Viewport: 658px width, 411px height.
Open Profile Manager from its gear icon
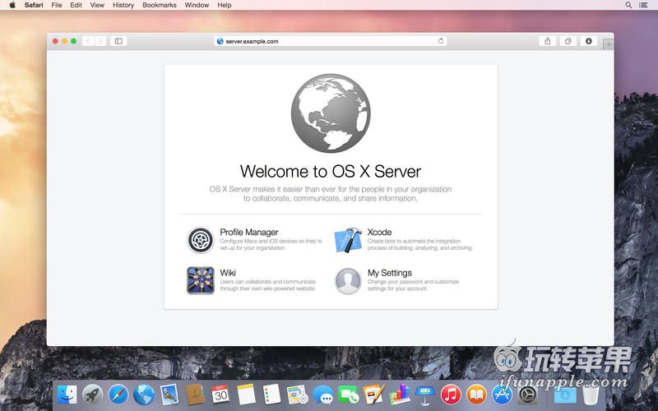point(200,240)
